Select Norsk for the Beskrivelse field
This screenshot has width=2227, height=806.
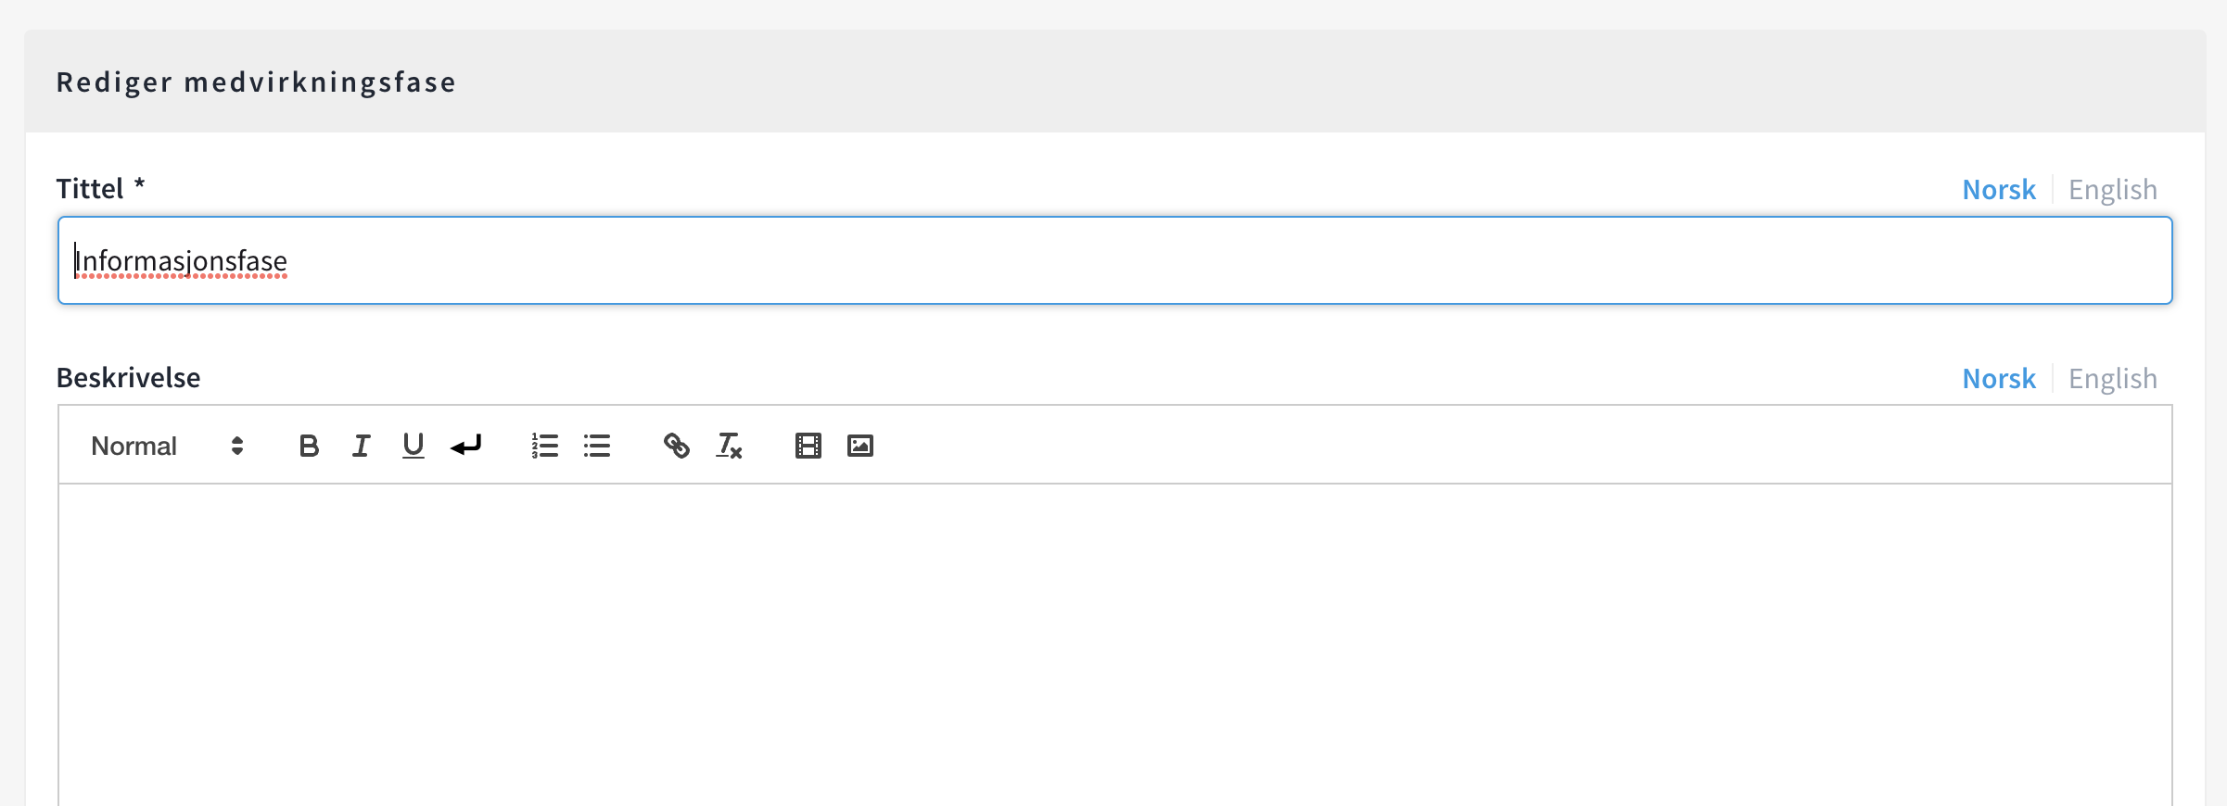point(1999,379)
